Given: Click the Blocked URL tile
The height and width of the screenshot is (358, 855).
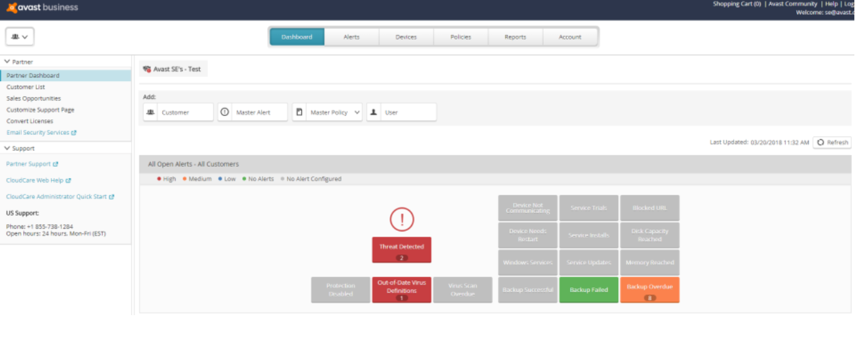Looking at the screenshot, I should pos(650,208).
